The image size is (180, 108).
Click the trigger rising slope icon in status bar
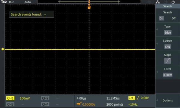point(138,98)
